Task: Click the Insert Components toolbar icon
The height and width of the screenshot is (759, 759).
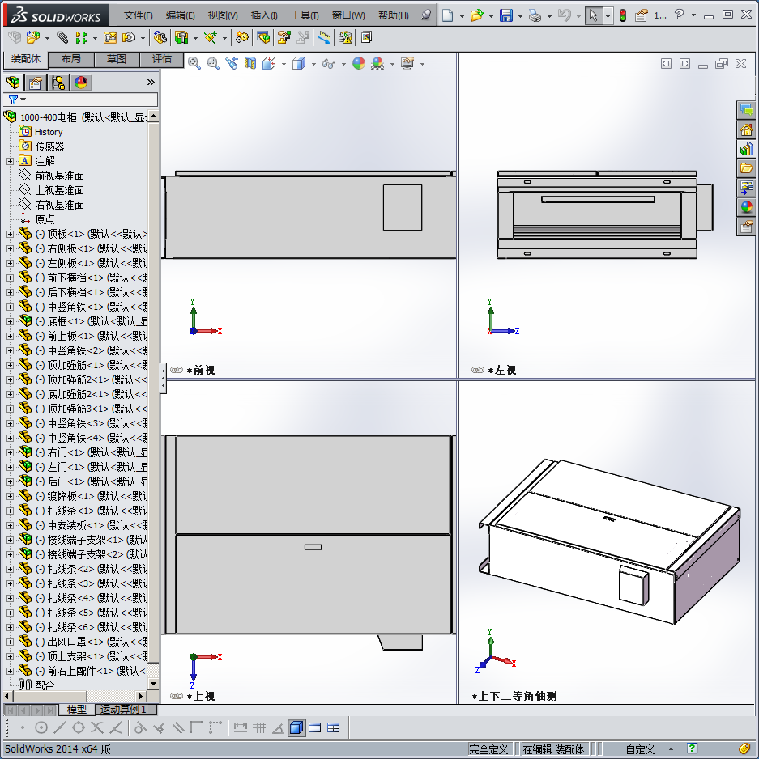Action: click(x=33, y=37)
